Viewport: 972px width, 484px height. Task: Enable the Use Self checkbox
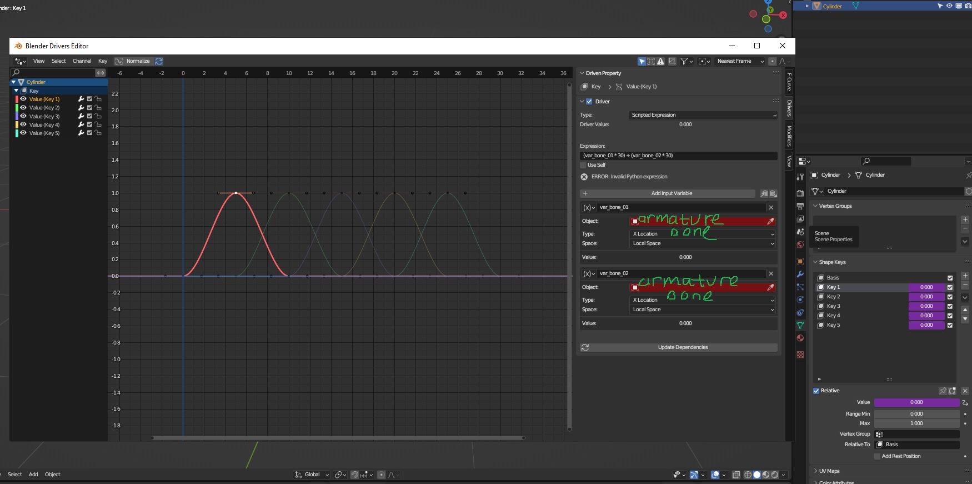[x=583, y=165]
